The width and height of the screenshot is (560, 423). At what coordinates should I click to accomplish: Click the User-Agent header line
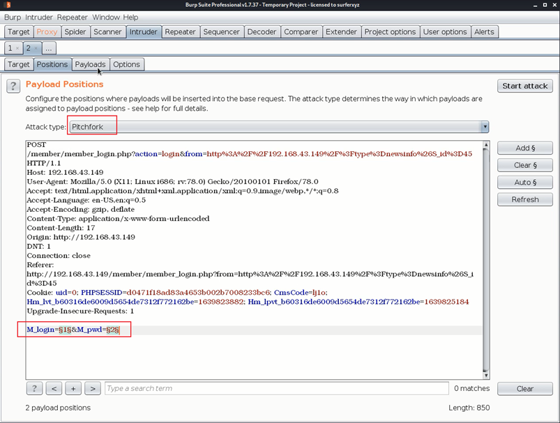pos(172,182)
